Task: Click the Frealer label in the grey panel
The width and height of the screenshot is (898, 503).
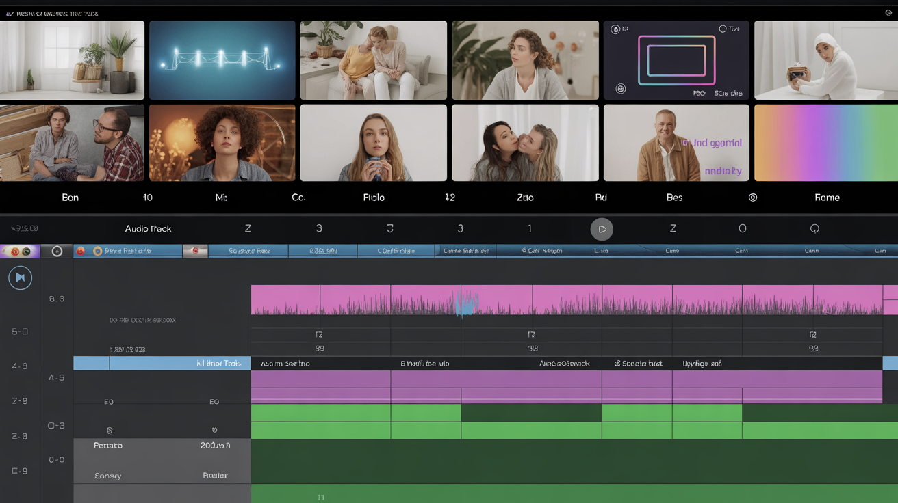Action: [215, 476]
